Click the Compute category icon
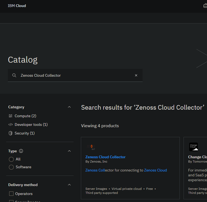The height and width of the screenshot is (202, 207). 11,116
